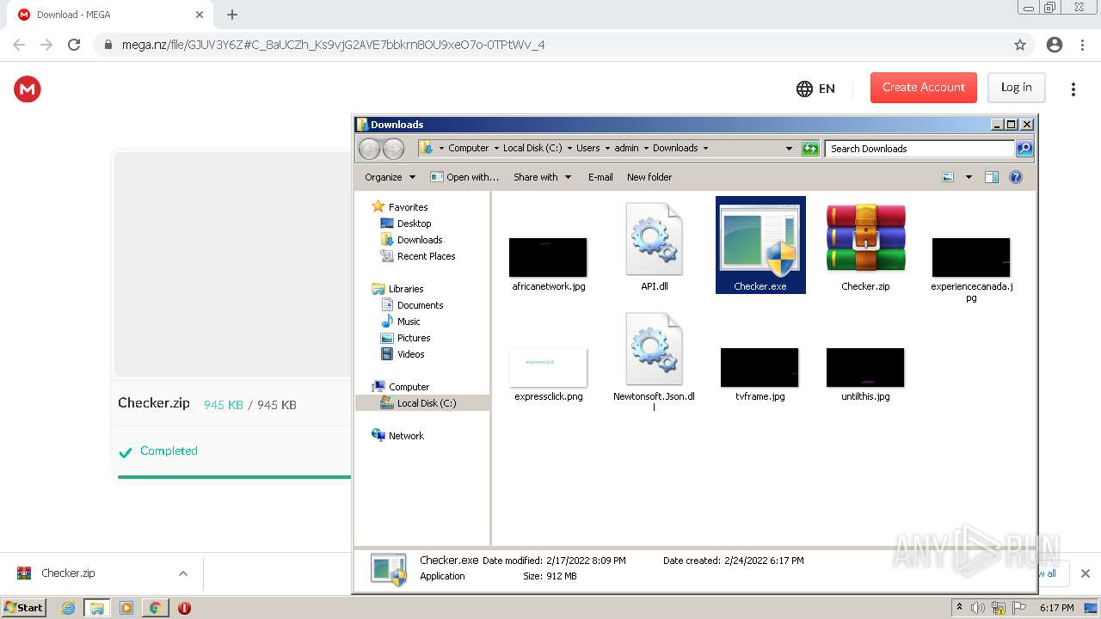Select the expressclick.png thumbnail
The image size is (1101, 619).
click(548, 367)
